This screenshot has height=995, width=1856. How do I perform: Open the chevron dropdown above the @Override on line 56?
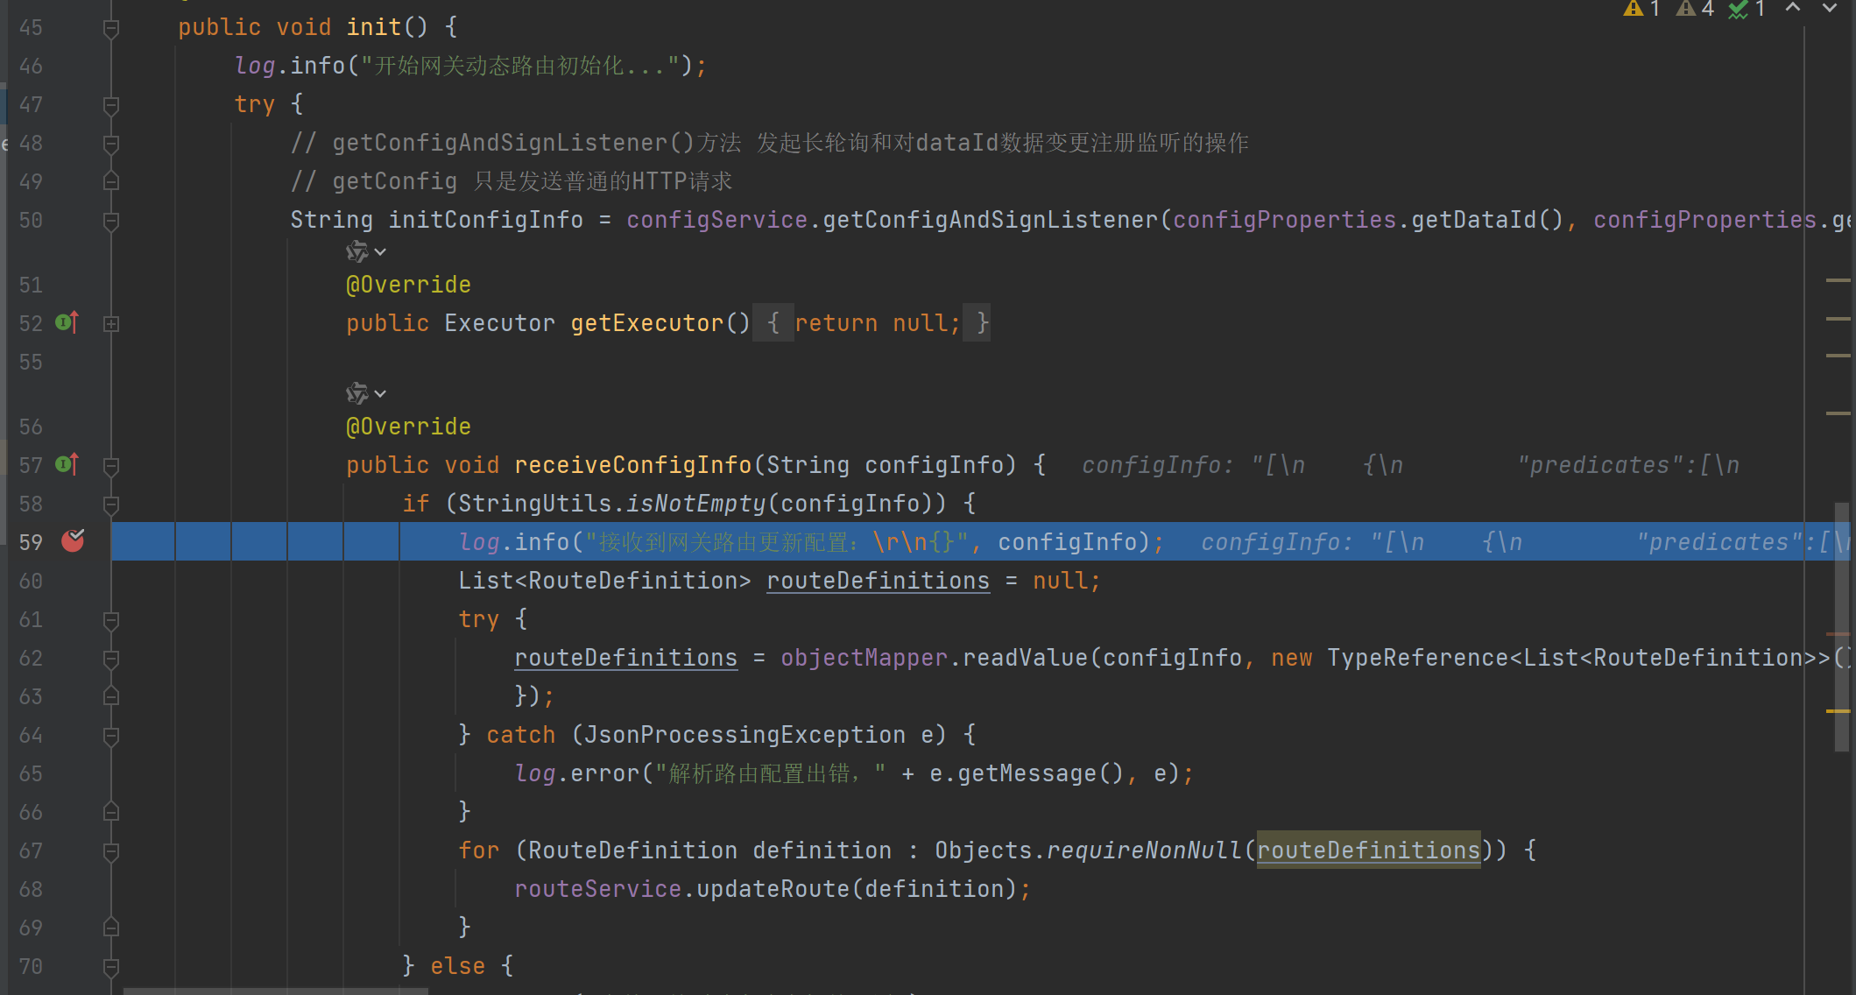380,394
